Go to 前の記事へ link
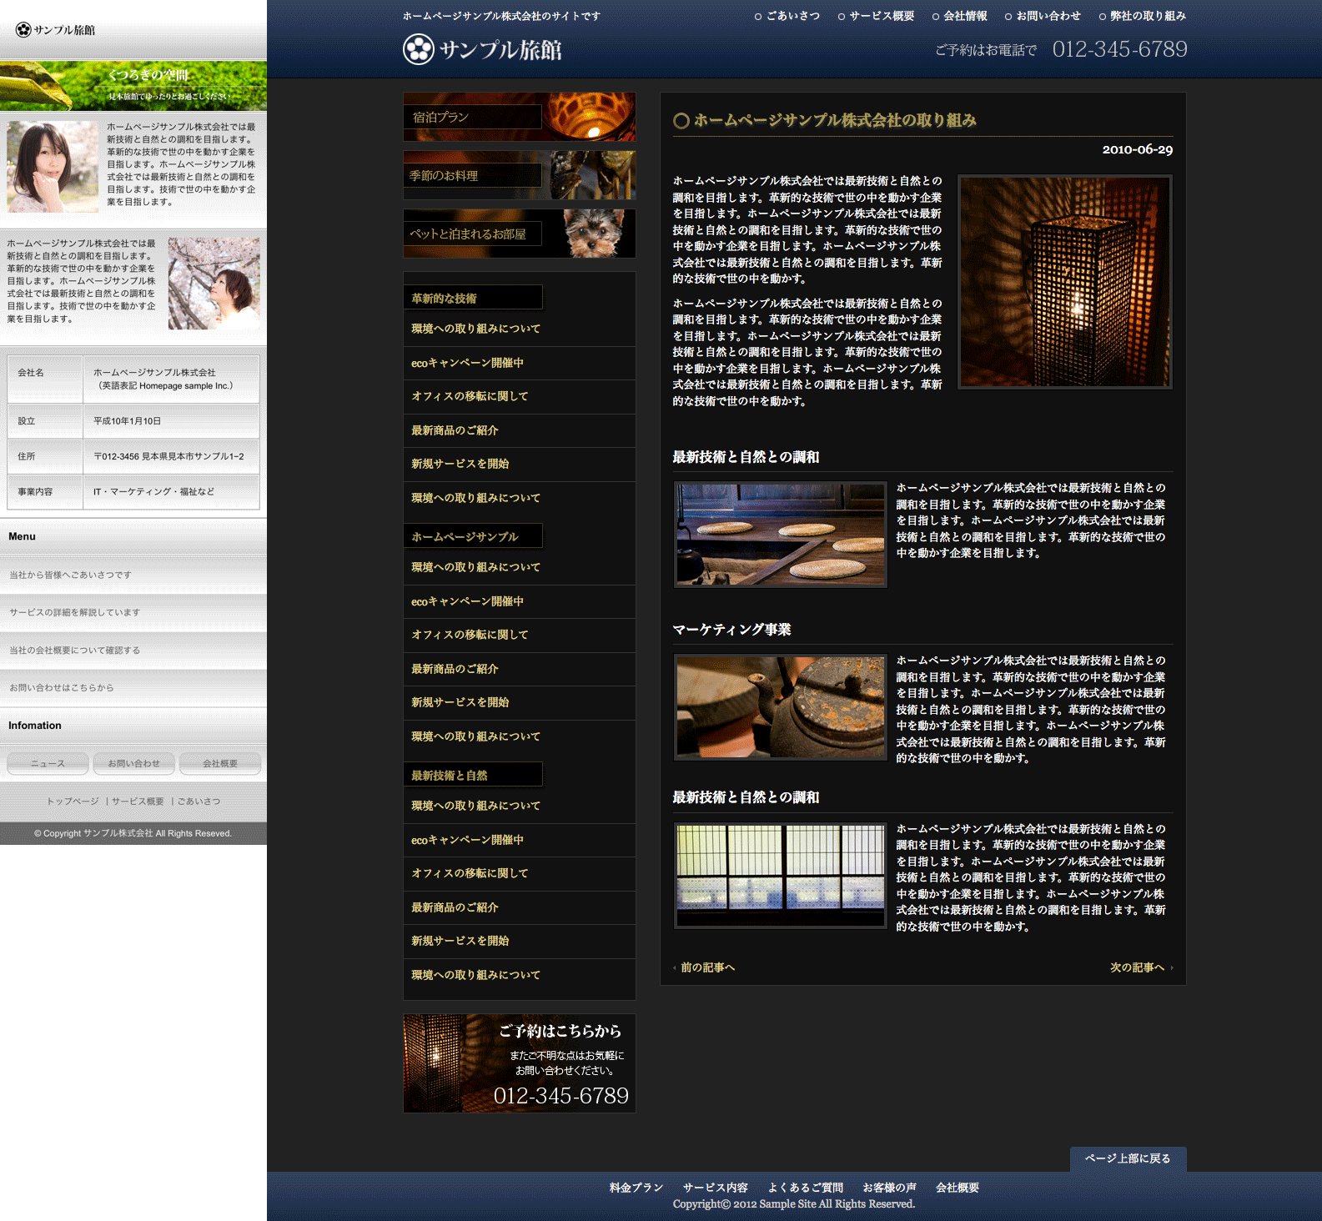The image size is (1322, 1221). 706,967
